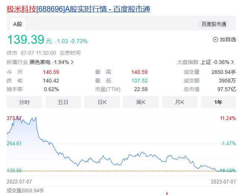Click the 休市 market status label
Screen dimensions: 242x195
tap(12, 53)
